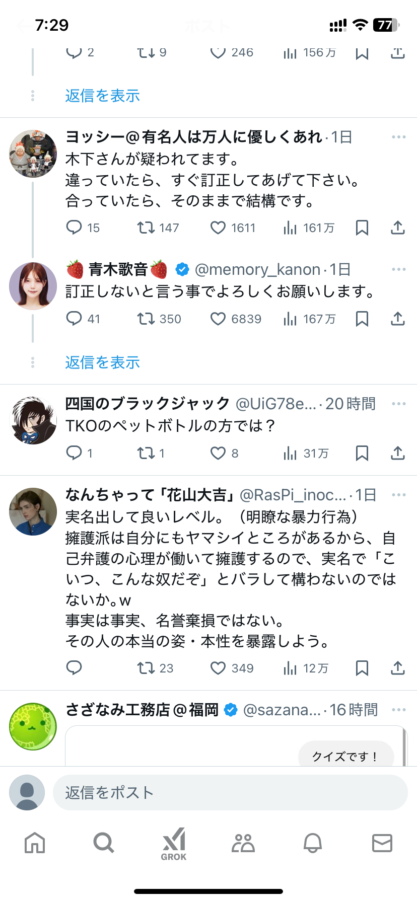Like 青木歌音's reply
Image resolution: width=417 pixels, height=902 pixels.
pos(218,319)
